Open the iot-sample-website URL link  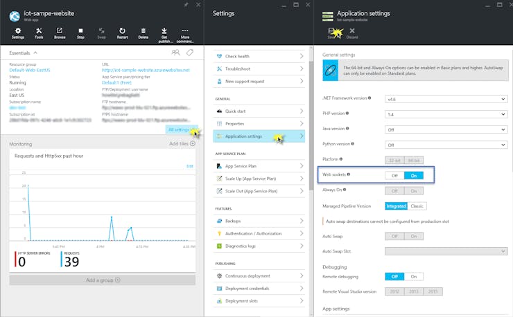pos(146,70)
